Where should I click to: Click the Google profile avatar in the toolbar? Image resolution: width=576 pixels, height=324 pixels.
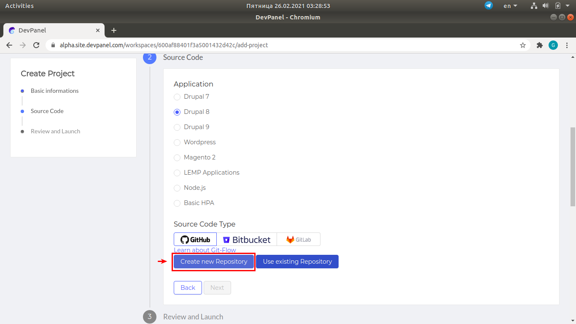[x=553, y=45]
